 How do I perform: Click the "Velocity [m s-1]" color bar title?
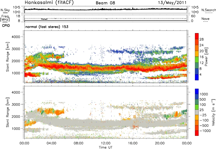click(213, 112)
